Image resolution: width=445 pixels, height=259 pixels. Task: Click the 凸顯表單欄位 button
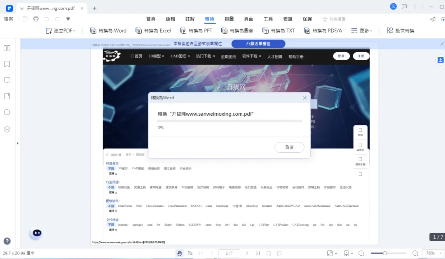tap(258, 44)
